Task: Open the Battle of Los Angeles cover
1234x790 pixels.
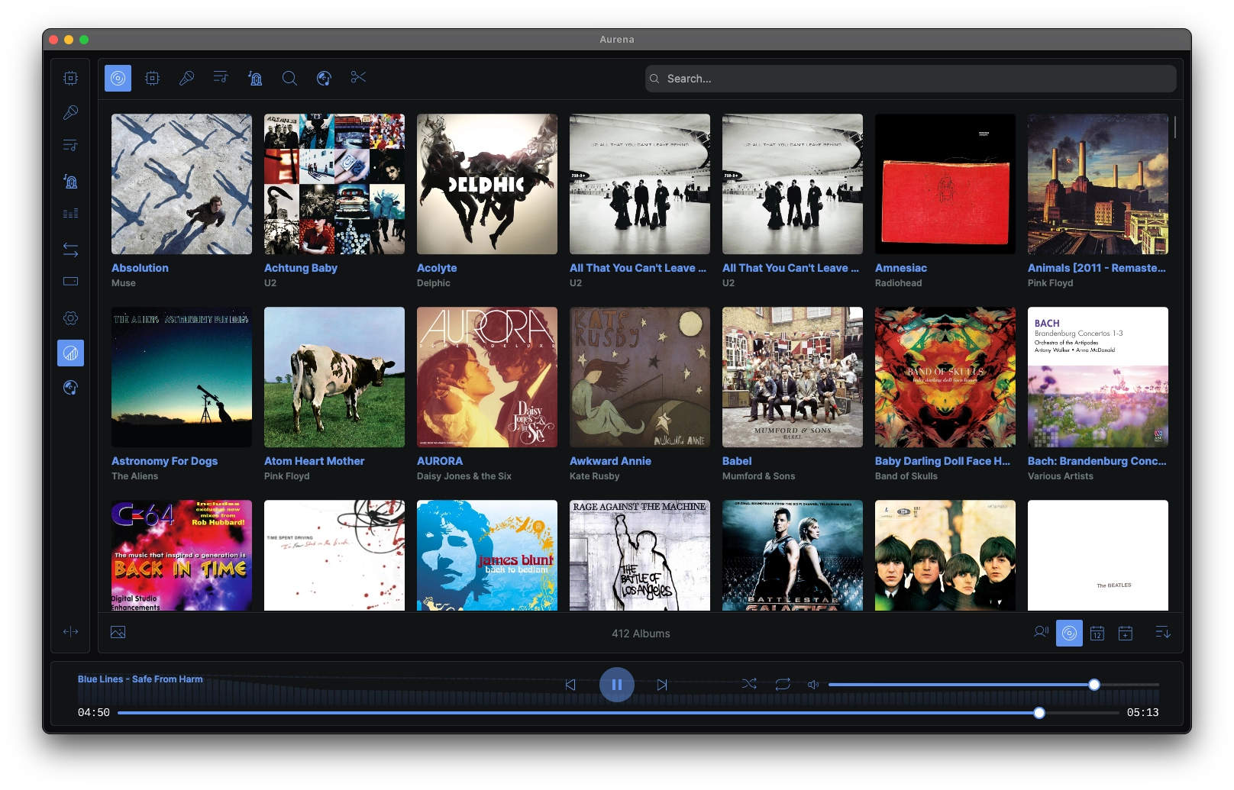Action: [x=640, y=555]
